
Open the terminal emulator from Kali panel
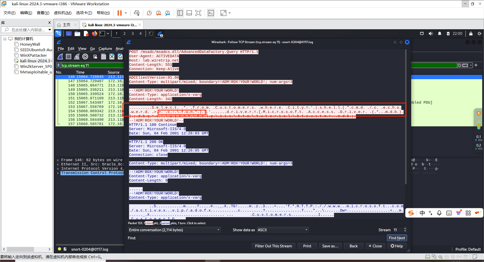point(102,34)
